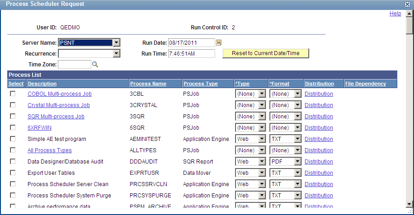This screenshot has height=215, width=414.
Task: Select the SQR Multi-process Job checkbox
Action: tap(13, 117)
